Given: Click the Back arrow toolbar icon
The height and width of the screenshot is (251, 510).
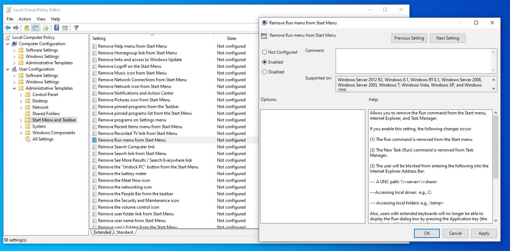Looking at the screenshot, I should click(x=8, y=28).
